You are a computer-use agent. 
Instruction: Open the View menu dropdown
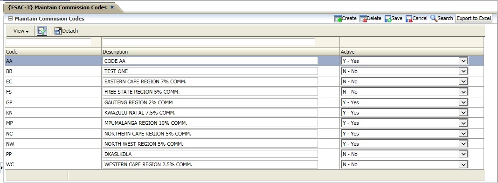21,31
